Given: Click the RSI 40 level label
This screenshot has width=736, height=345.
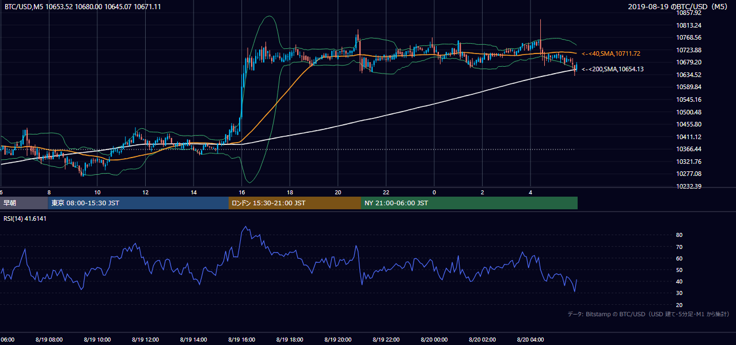Looking at the screenshot, I should pyautogui.click(x=679, y=281).
